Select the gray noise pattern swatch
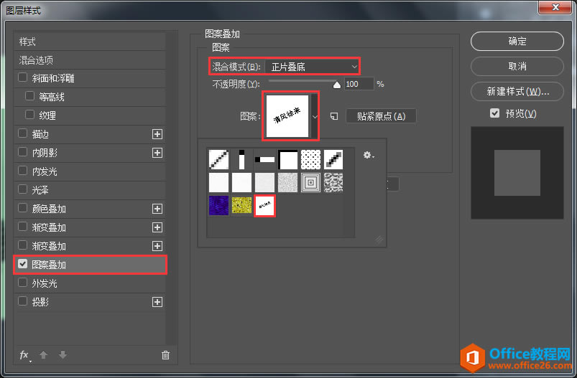Image resolution: width=577 pixels, height=378 pixels. pyautogui.click(x=287, y=183)
